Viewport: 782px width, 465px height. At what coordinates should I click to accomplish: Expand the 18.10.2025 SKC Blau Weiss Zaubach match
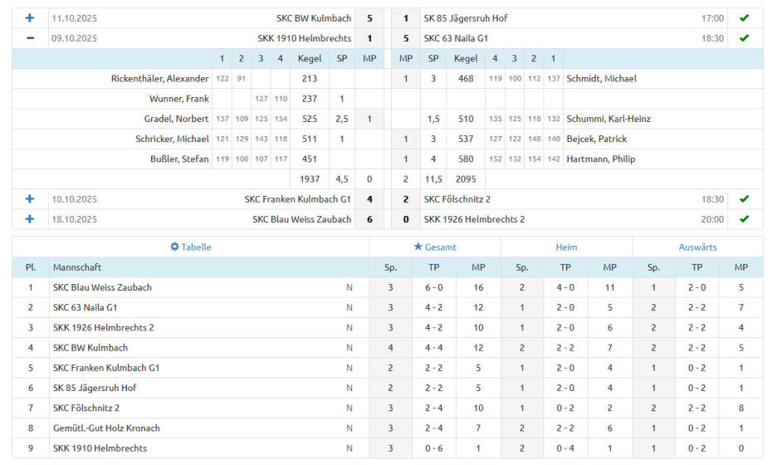pyautogui.click(x=30, y=219)
